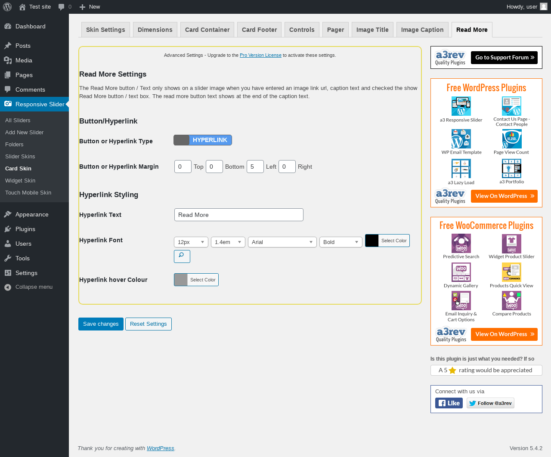Image resolution: width=551 pixels, height=457 pixels.
Task: Switch to the Image Title tab
Action: click(x=372, y=30)
